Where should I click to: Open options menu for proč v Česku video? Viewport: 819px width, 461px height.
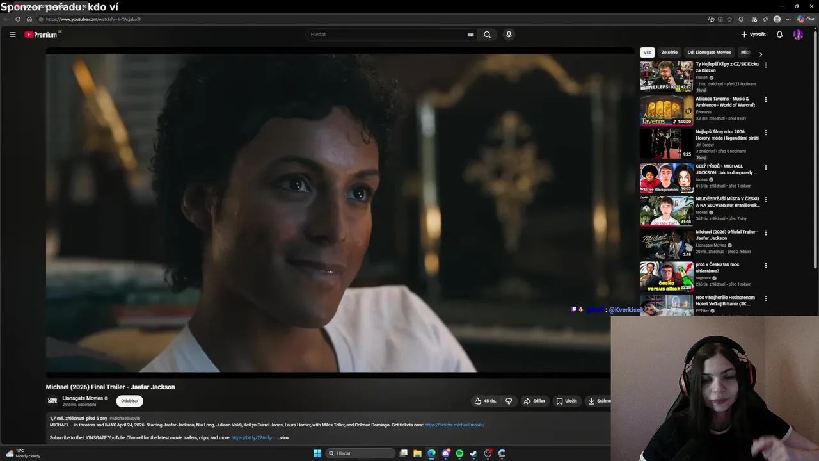(x=765, y=266)
